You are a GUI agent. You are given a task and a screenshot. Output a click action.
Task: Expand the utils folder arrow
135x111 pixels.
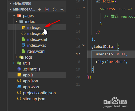click(x=14, y=63)
